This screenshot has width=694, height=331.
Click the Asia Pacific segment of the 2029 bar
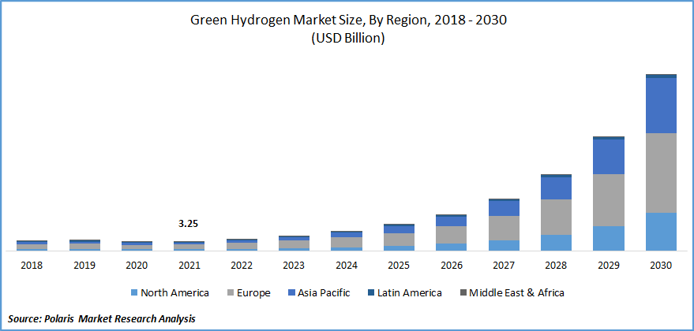609,157
